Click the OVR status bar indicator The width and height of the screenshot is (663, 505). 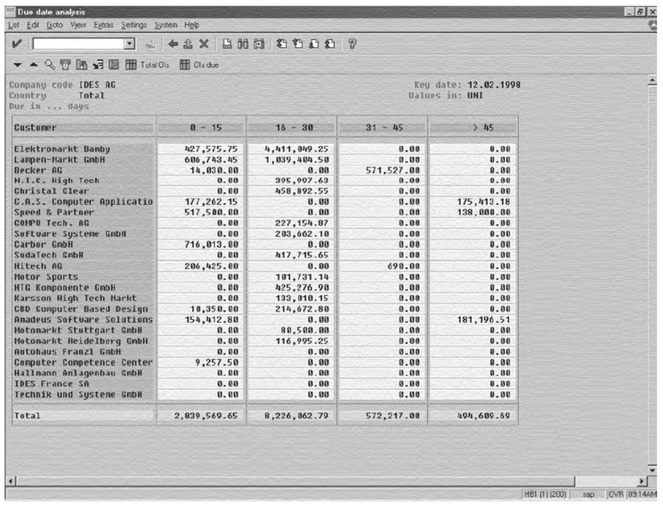click(616, 494)
